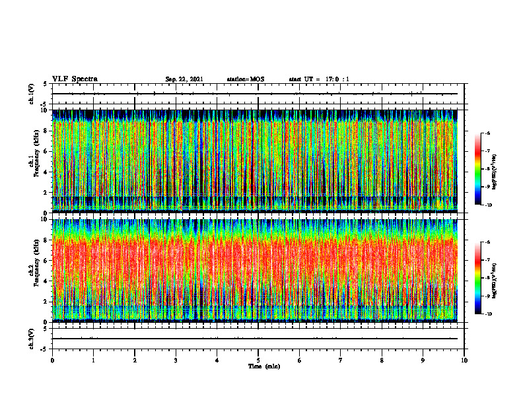Click the "station=MOS" header label
Screen dimensions: 523x404
pos(246,79)
